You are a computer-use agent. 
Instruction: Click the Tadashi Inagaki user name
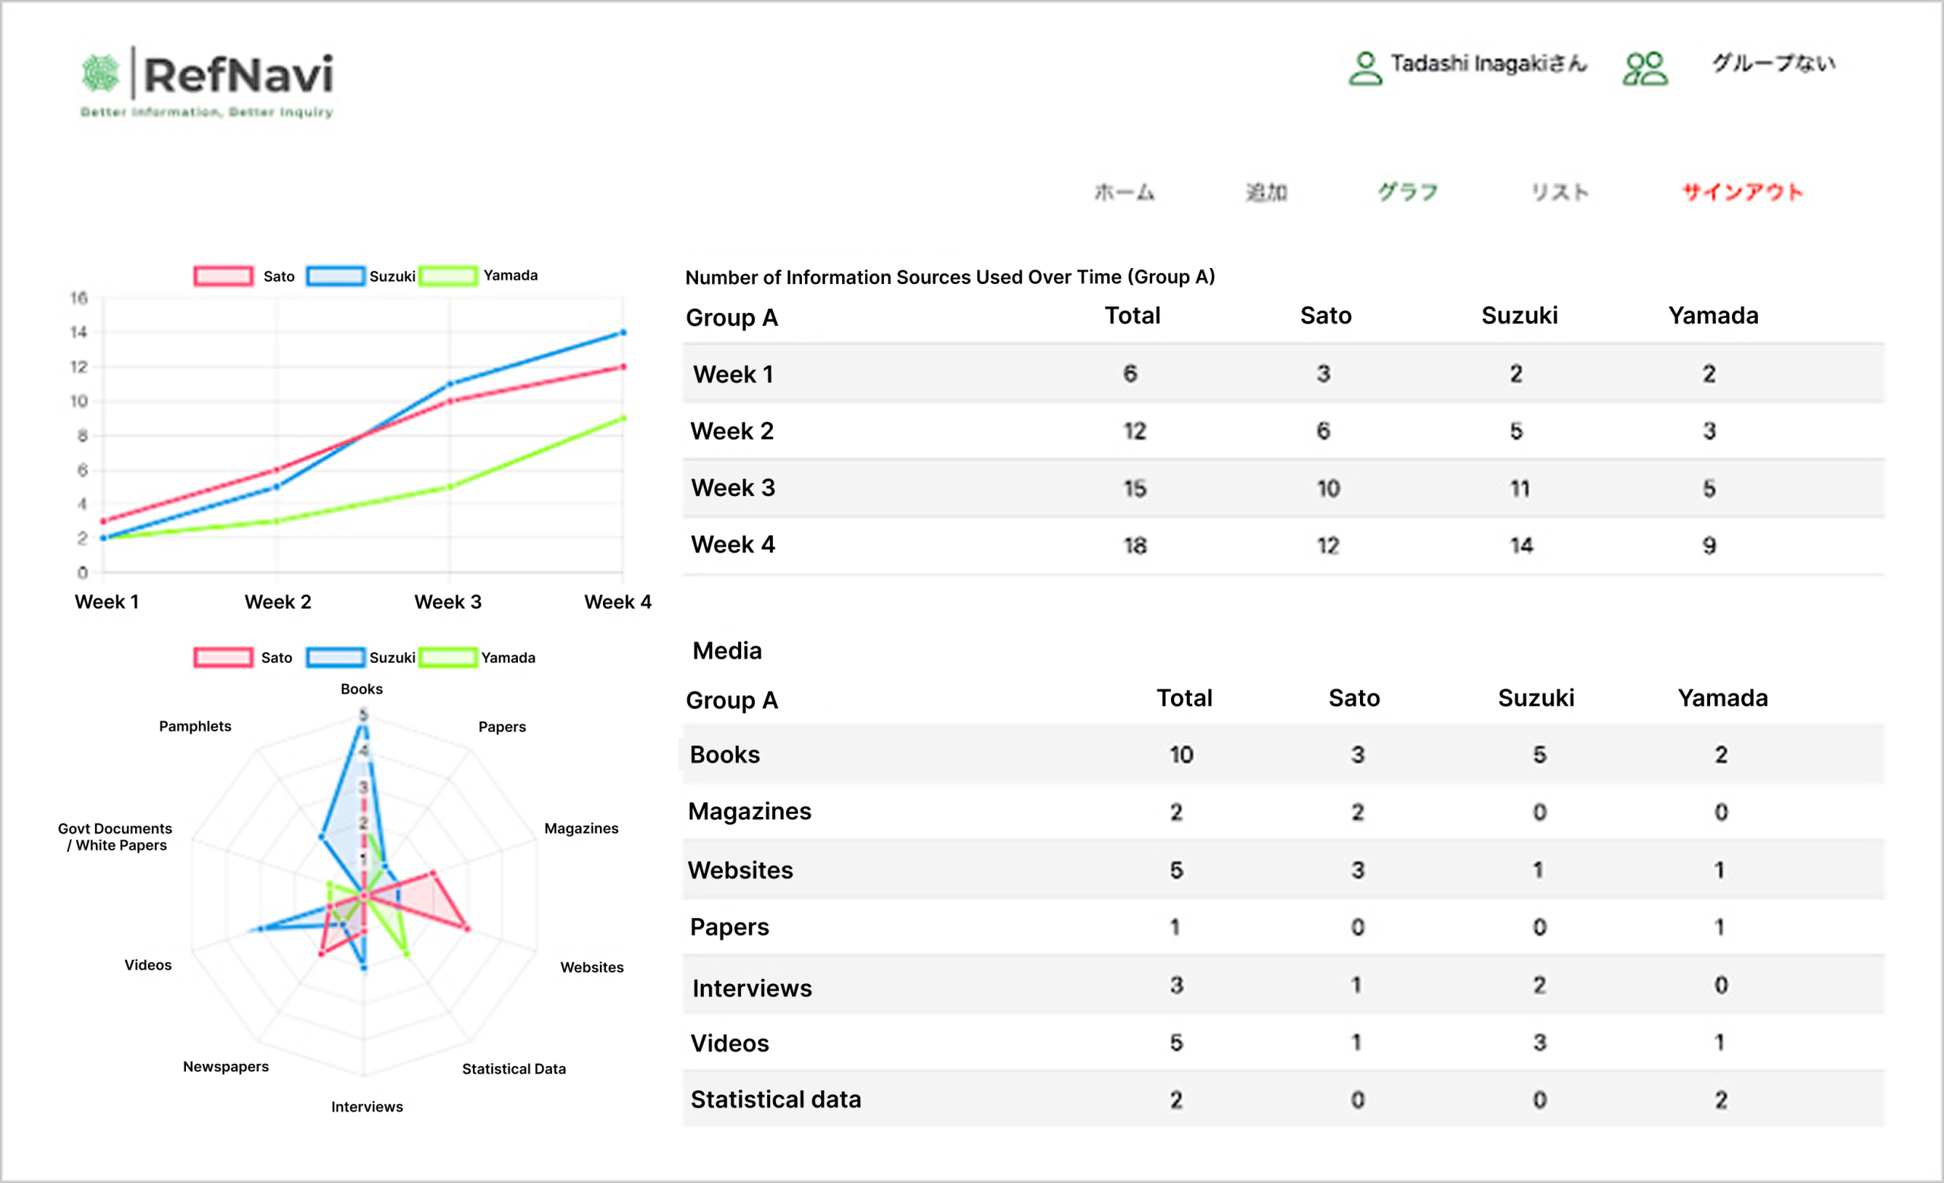coord(1488,63)
